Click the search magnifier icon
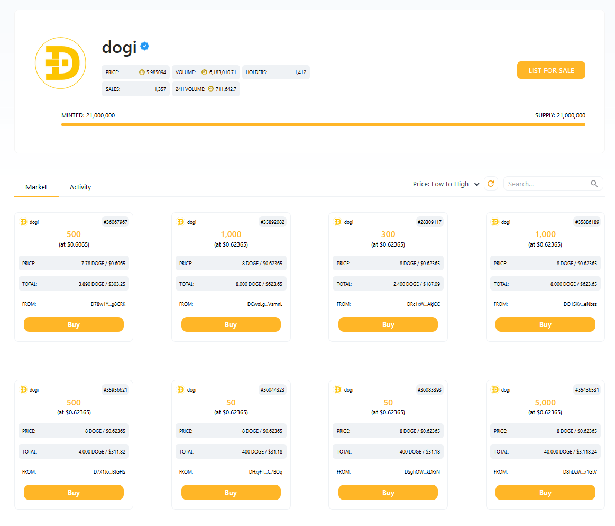 [x=594, y=184]
